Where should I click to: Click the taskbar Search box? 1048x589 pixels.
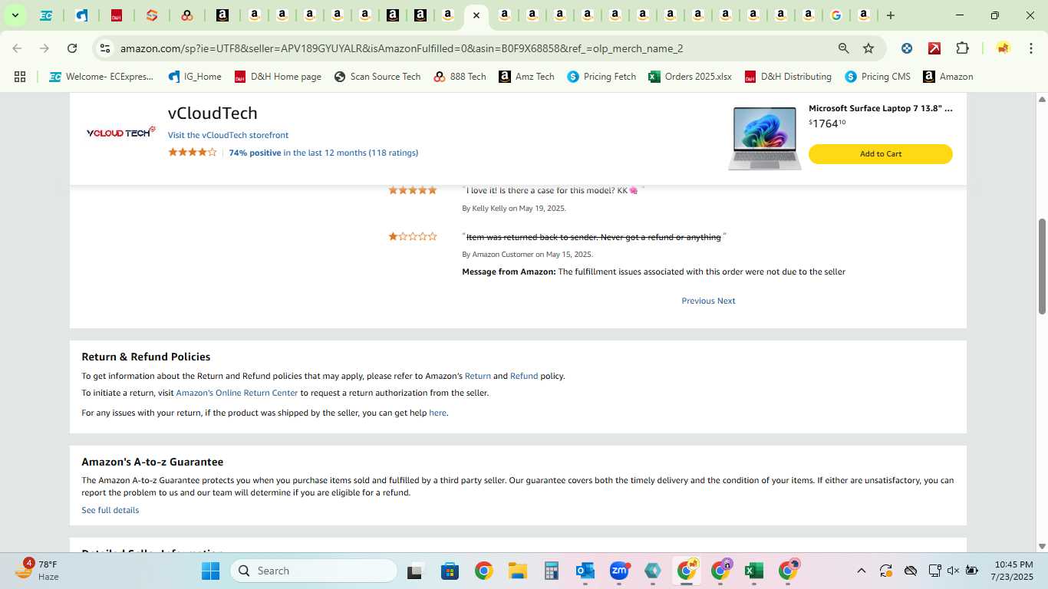click(x=314, y=571)
